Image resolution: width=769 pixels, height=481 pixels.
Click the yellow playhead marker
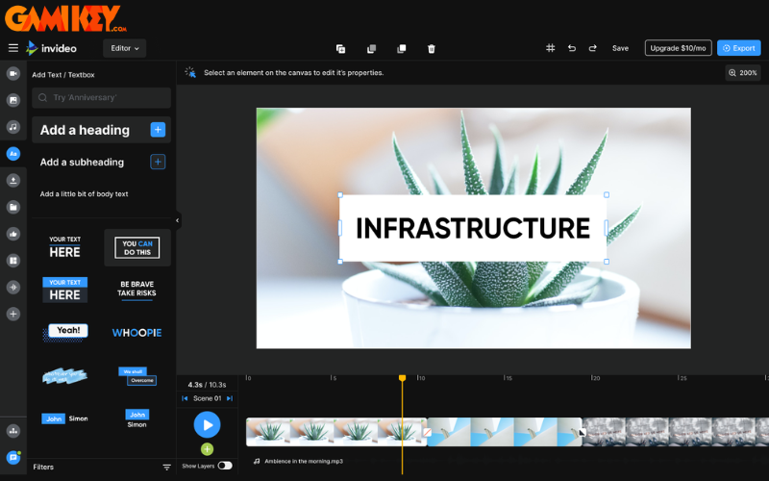402,378
